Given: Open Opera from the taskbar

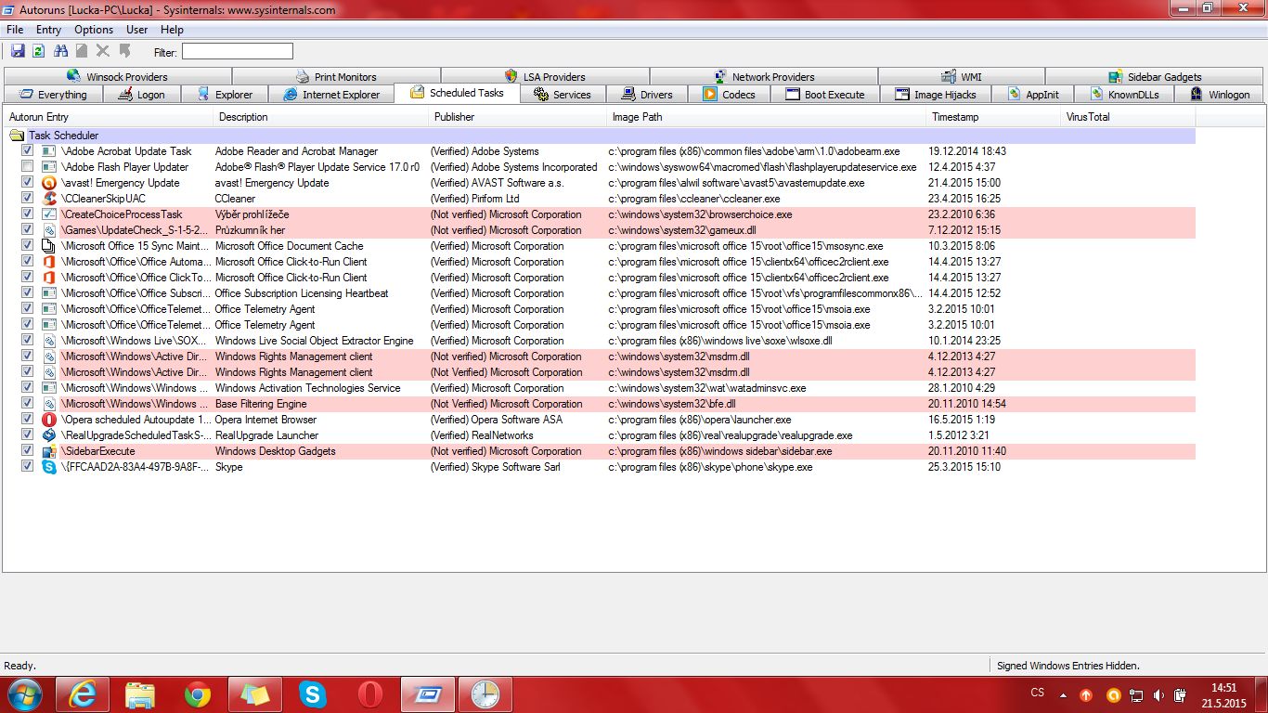Looking at the screenshot, I should tap(370, 694).
